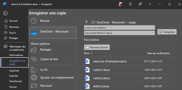Create a Nouveau dossier
Viewport: 182px width, 90px height.
[97, 47]
